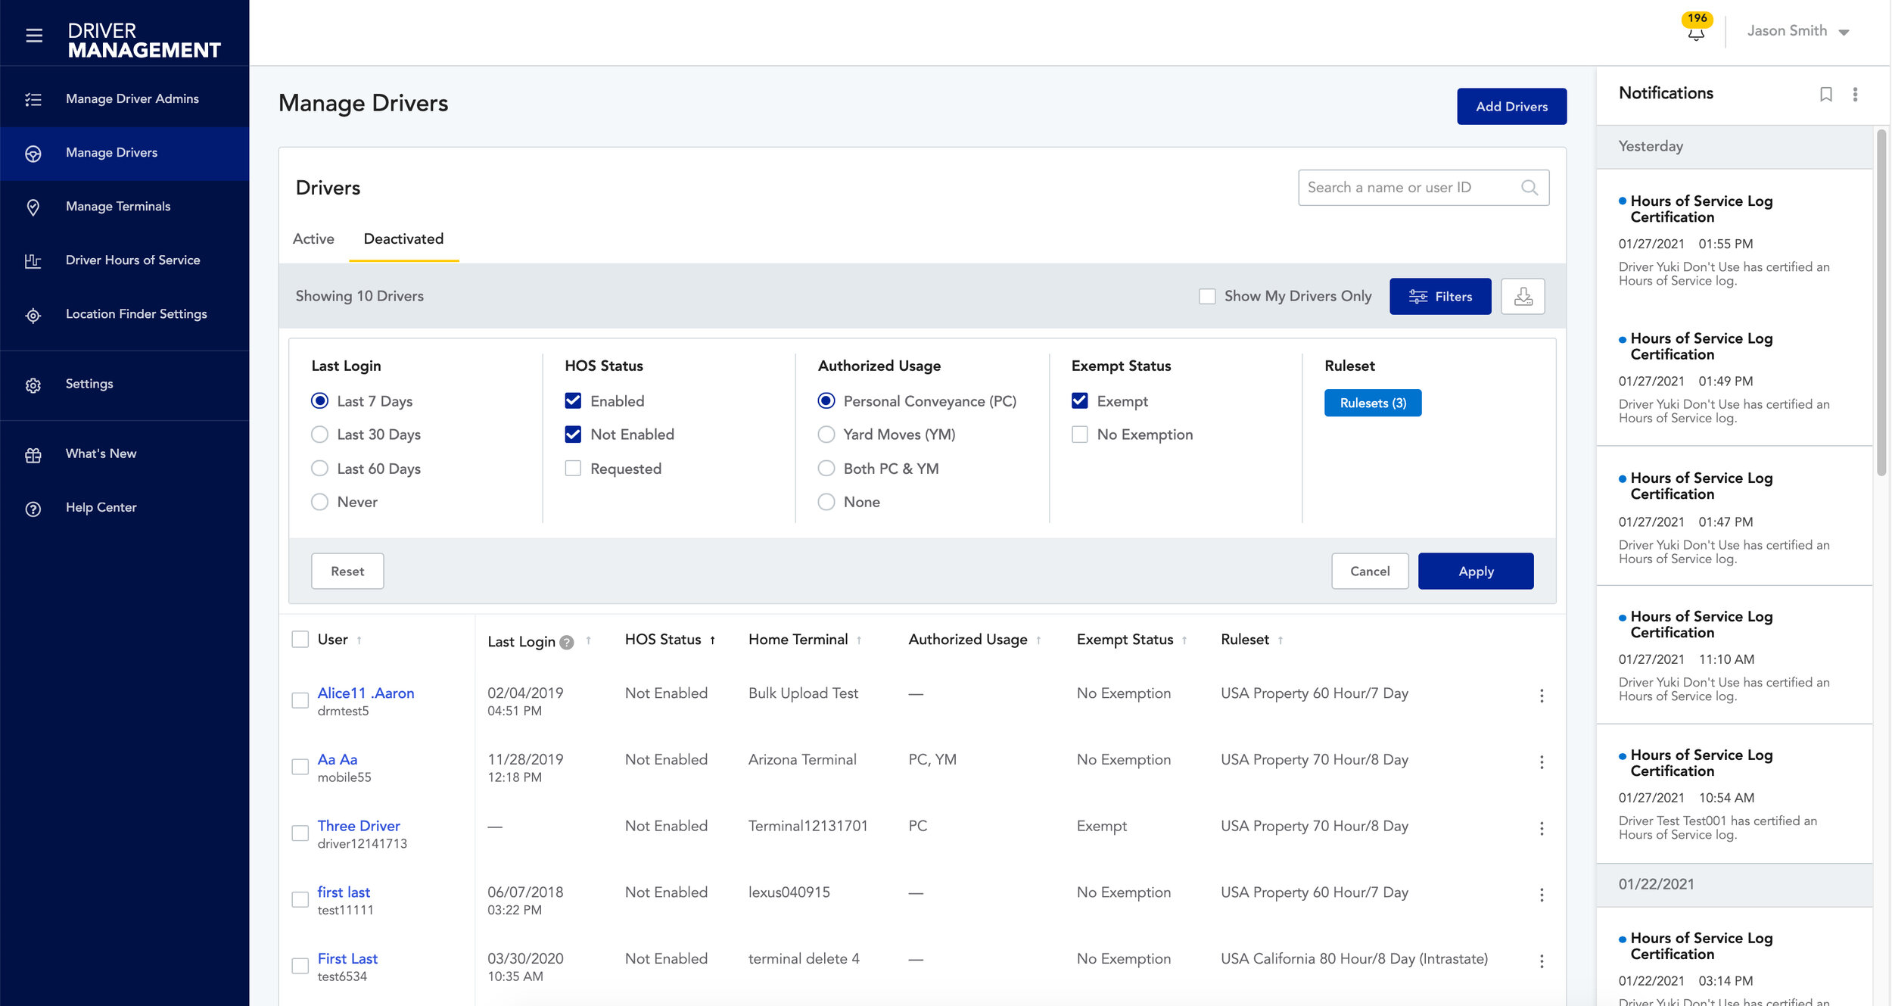Select Last 30 Days radio option
This screenshot has width=1892, height=1006.
coord(320,434)
